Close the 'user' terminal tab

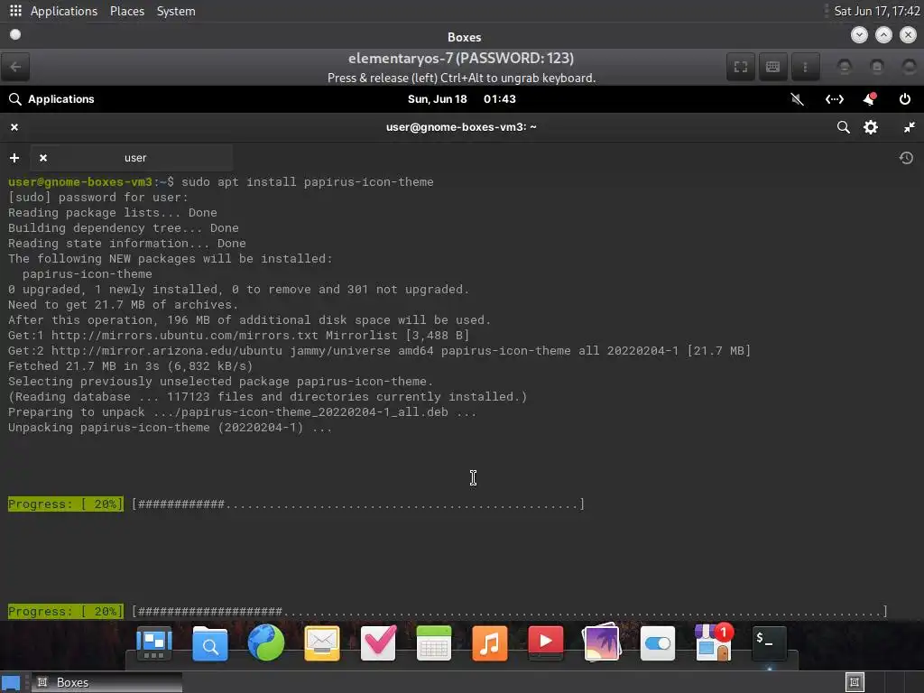(43, 158)
